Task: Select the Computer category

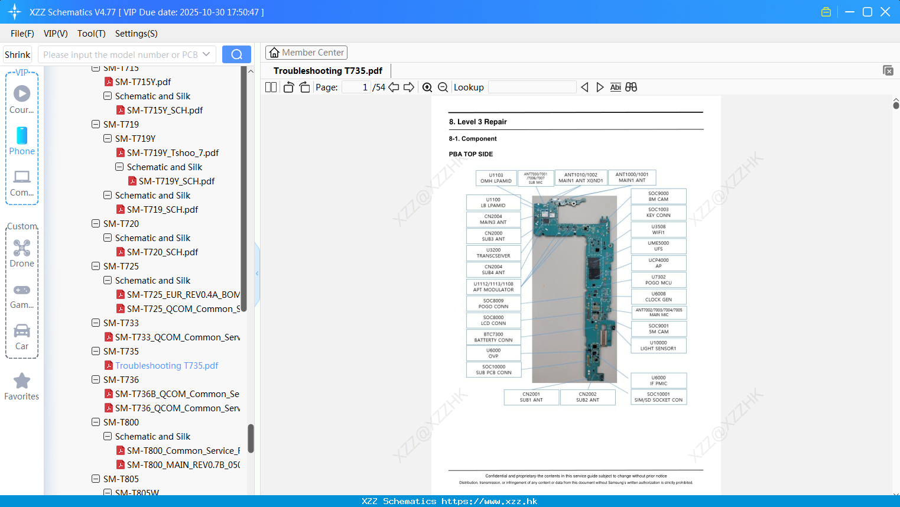Action: point(22,183)
